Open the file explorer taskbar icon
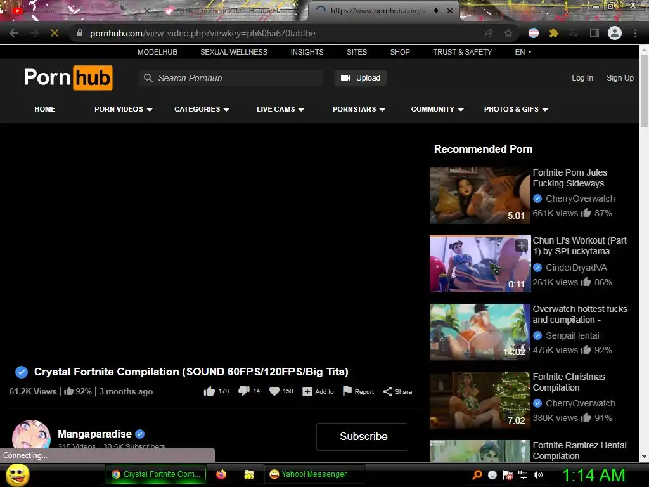The width and height of the screenshot is (649, 487). [x=248, y=474]
